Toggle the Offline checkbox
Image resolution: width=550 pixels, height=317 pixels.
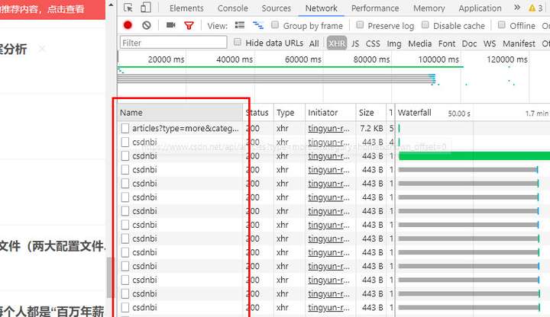(502, 25)
